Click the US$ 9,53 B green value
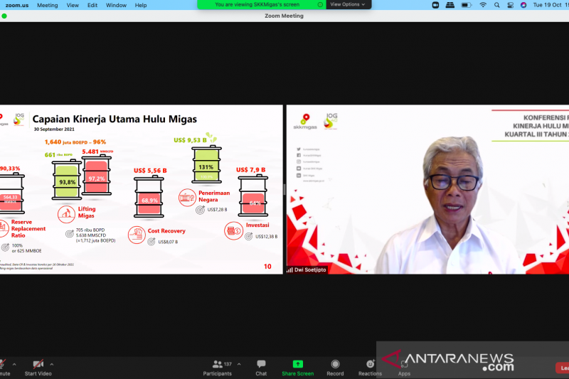569x379 pixels. pyautogui.click(x=190, y=140)
